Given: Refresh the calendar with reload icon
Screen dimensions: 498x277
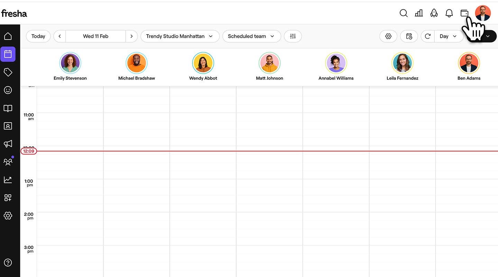Looking at the screenshot, I should [428, 36].
